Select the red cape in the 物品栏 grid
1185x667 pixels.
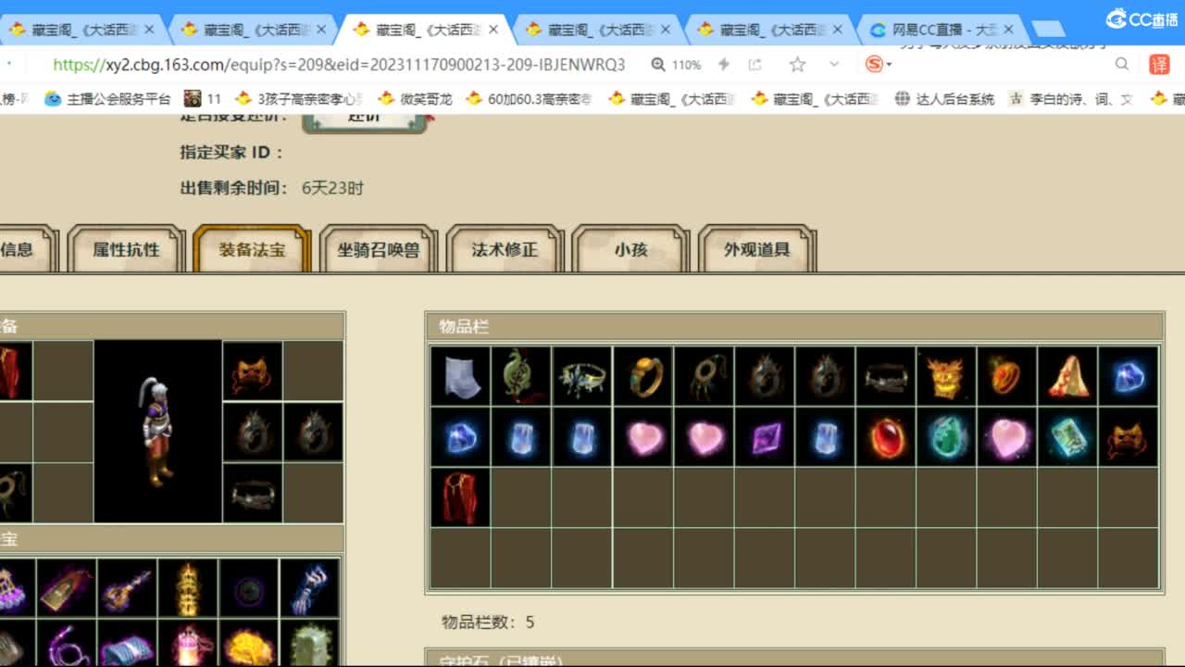[460, 497]
